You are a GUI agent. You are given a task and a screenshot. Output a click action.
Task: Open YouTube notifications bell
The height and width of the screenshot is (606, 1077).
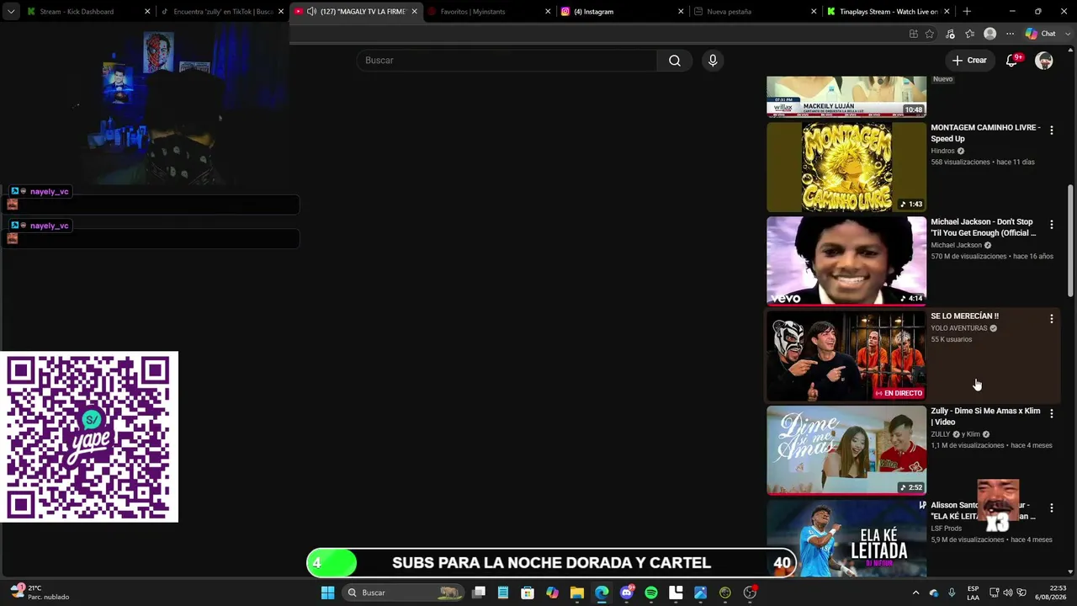pos(1012,61)
